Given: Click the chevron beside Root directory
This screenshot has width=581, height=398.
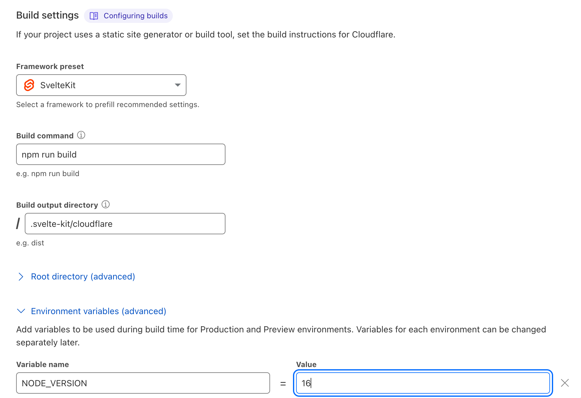Looking at the screenshot, I should click(x=21, y=277).
